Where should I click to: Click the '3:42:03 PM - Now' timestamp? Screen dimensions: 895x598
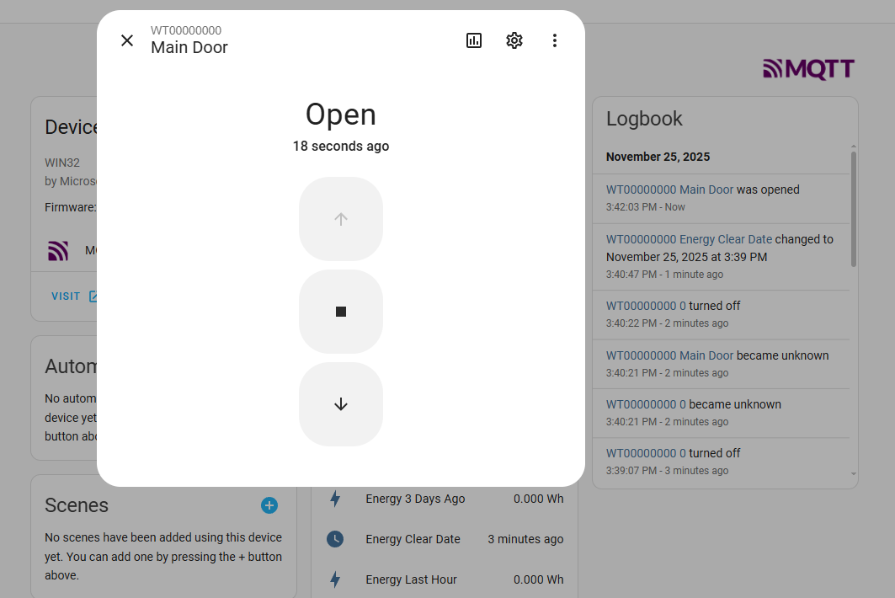[645, 207]
